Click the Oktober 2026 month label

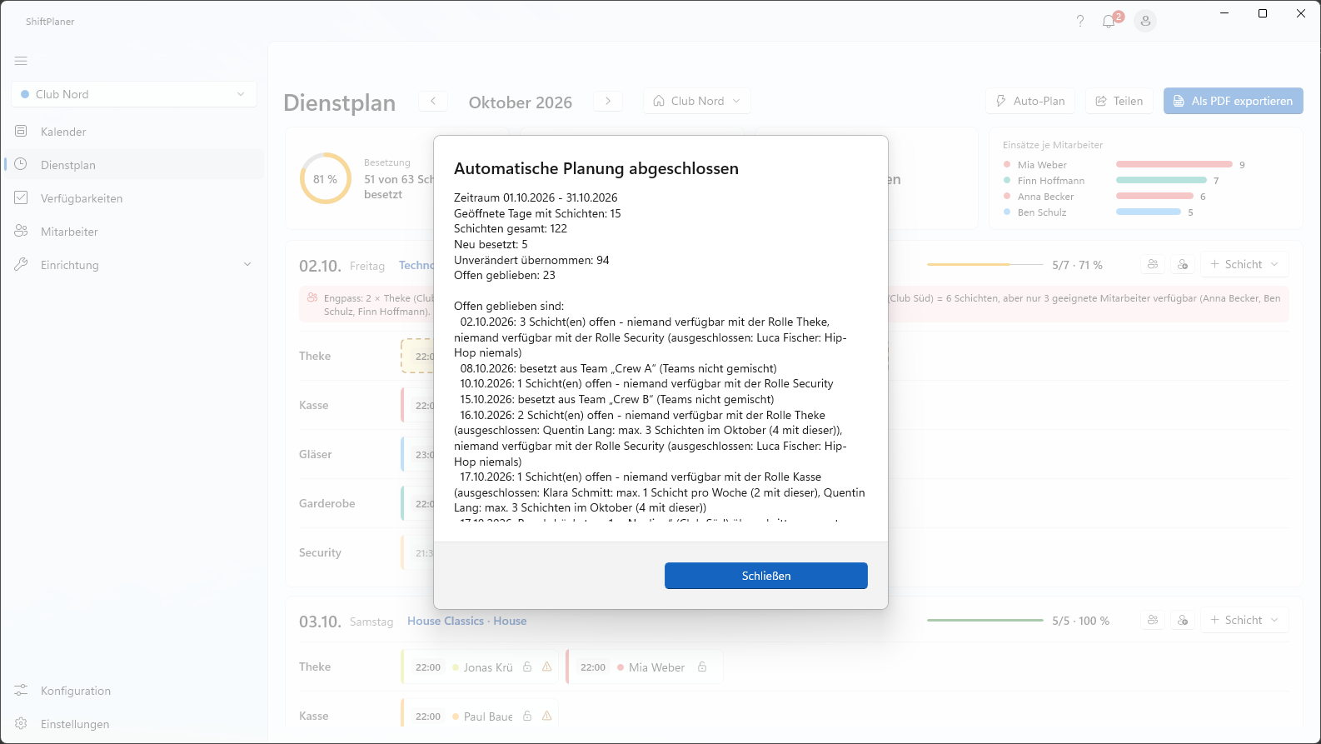[x=521, y=102]
